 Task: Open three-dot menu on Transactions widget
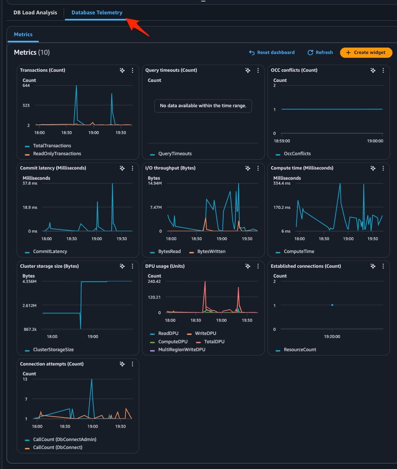[x=132, y=70]
